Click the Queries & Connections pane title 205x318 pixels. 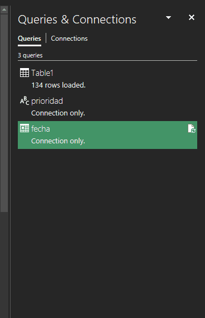[x=77, y=20]
